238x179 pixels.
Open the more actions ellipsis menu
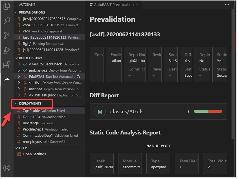227,5
